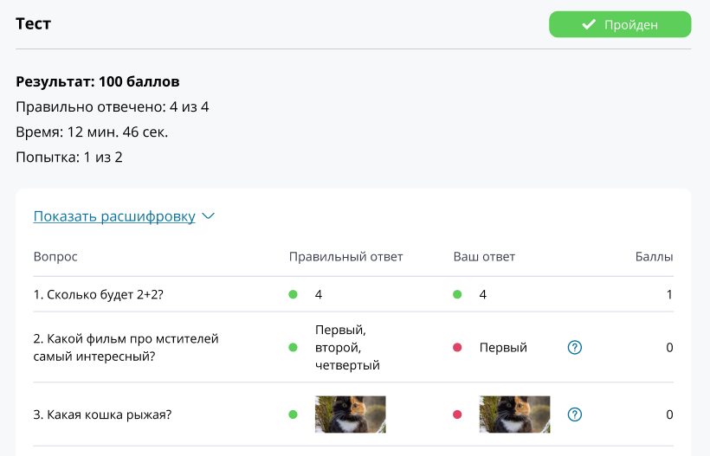Screen dimensions: 710x456
Task: Click green dot beside Первый, второй, четвертый
Action: tap(293, 348)
